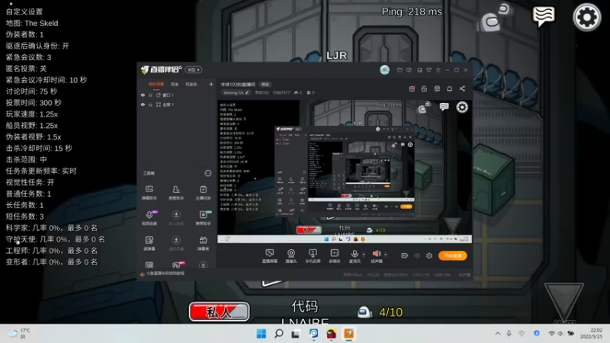Toggle the 扬声器 speaker mute
Screen dimensions: 610x343
click(376, 256)
